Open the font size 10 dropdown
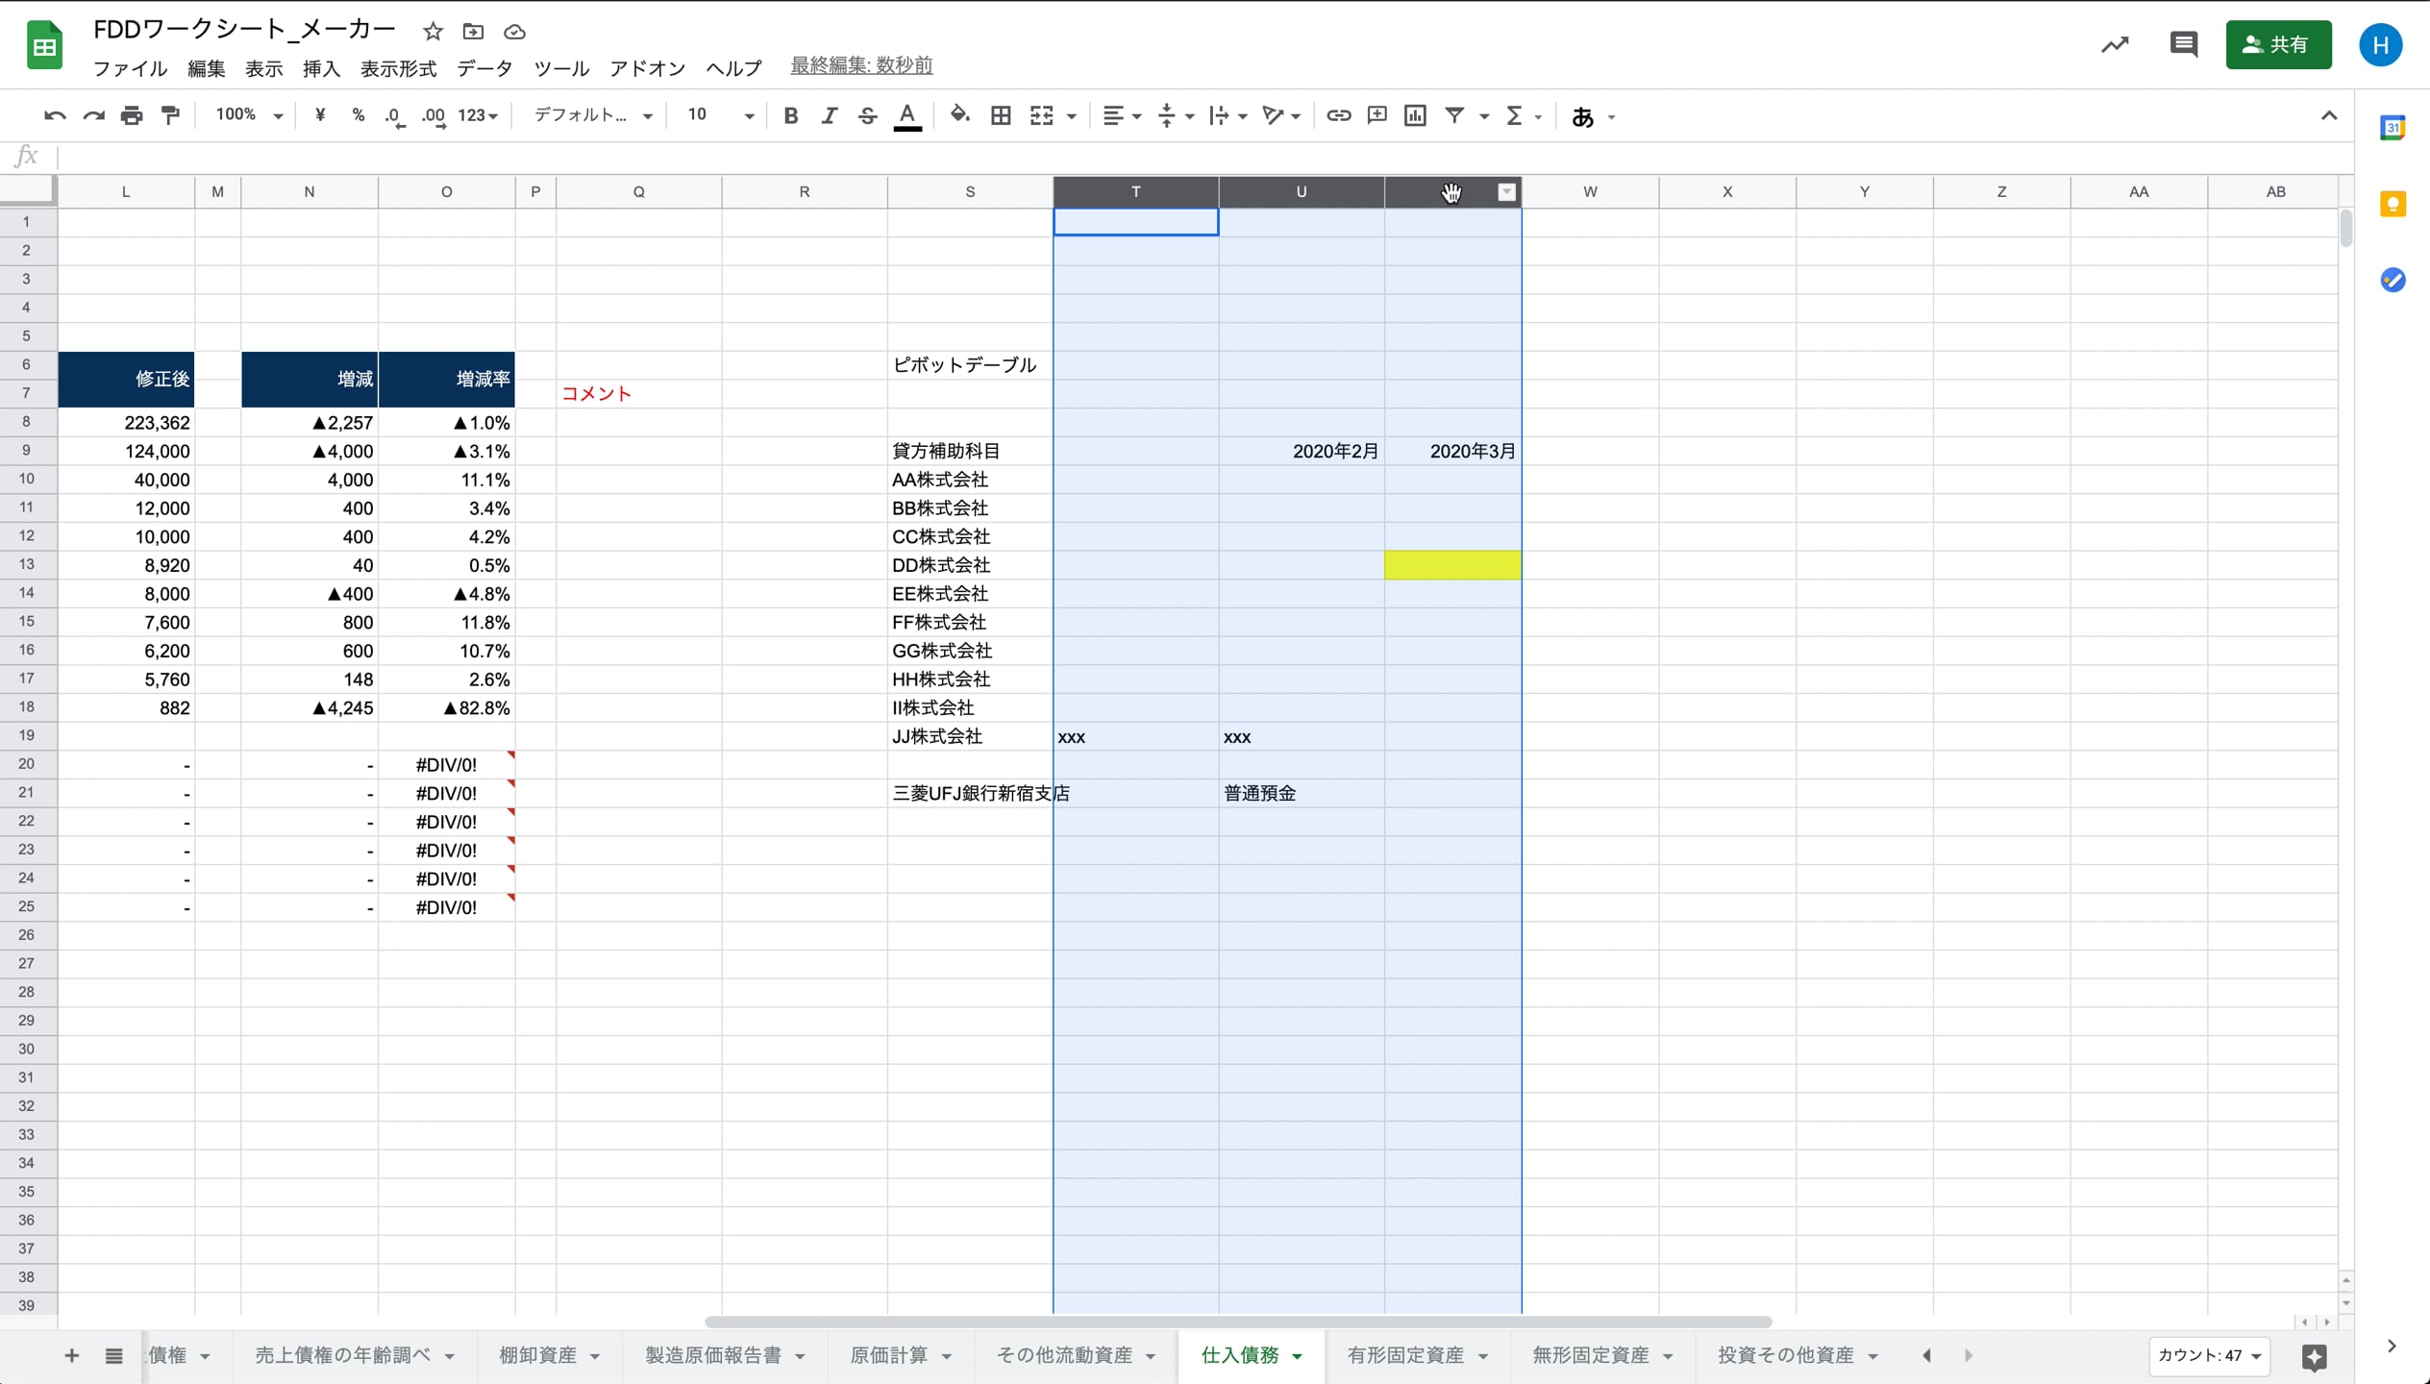The width and height of the screenshot is (2430, 1384). [720, 115]
